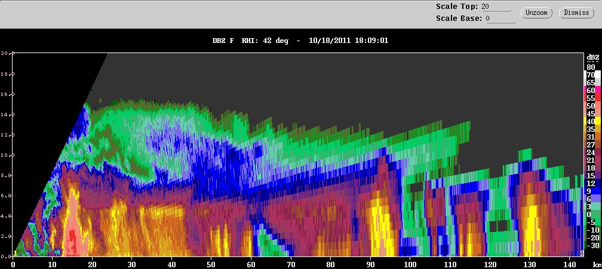Select the Scale Base value field
This screenshot has height=269, width=602.
[500, 18]
